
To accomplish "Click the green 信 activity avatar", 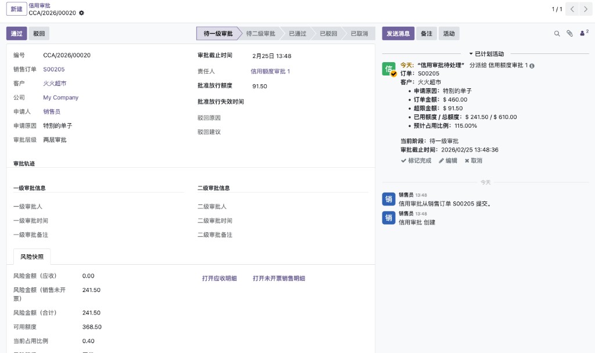I will tap(389, 69).
